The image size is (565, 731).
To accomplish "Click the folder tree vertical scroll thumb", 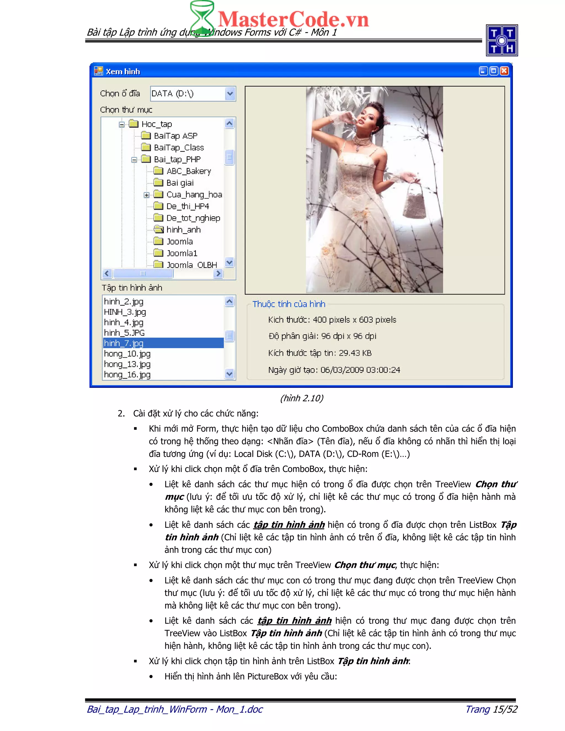I will coord(229,157).
